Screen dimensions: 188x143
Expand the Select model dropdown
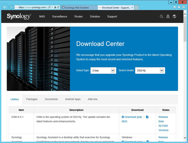click(162, 71)
